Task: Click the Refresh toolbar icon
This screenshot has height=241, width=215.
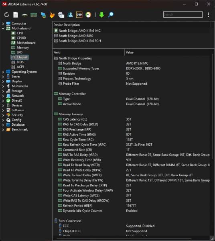Action: tap(6, 15)
